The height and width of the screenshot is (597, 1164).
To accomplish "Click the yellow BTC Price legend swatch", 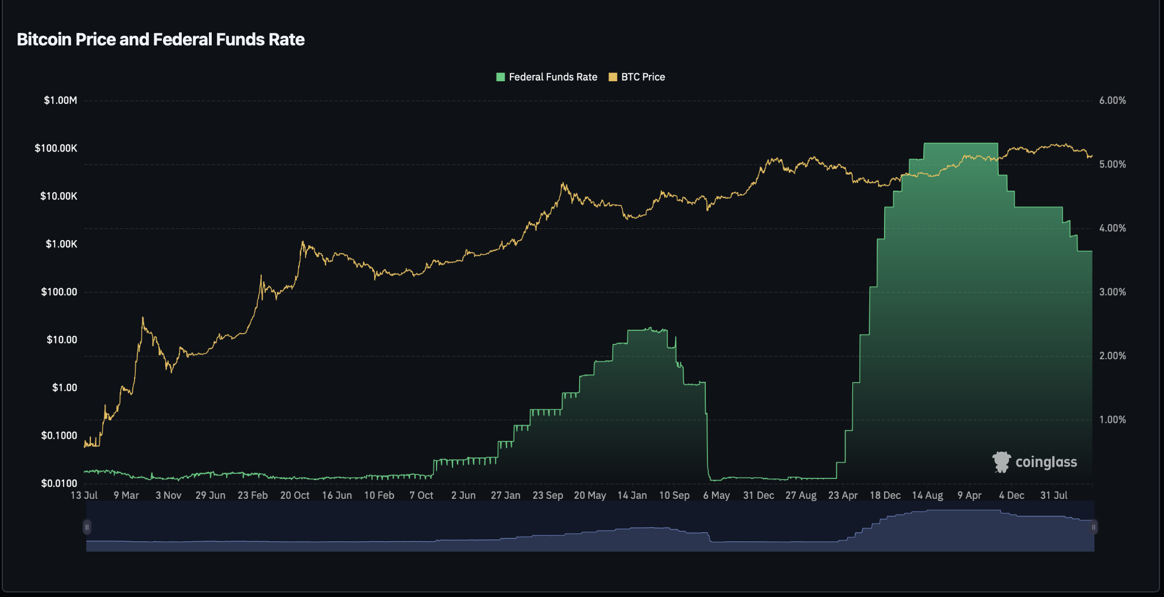I will [613, 77].
